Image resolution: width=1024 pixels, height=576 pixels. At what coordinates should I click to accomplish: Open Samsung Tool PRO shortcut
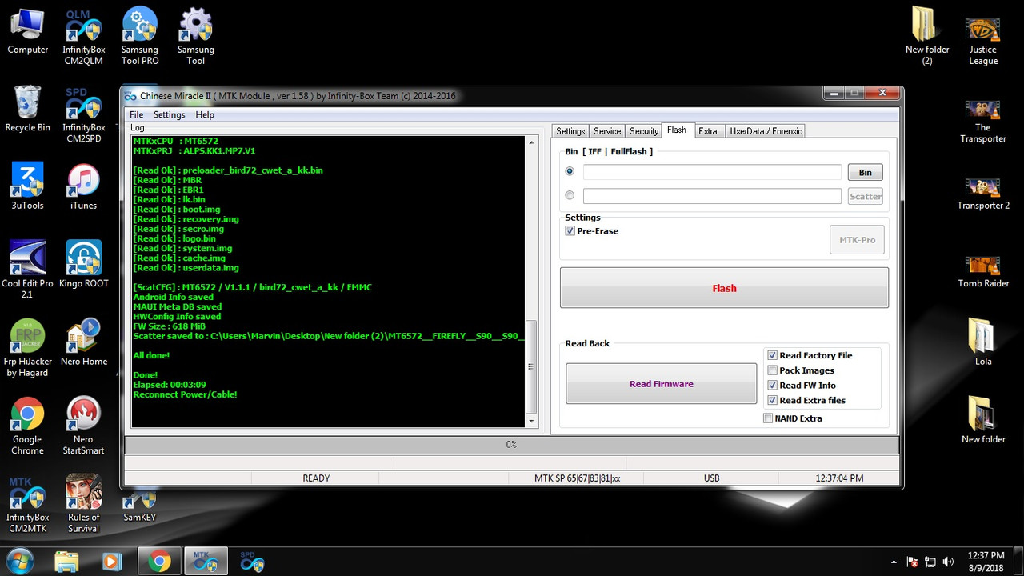[x=140, y=38]
